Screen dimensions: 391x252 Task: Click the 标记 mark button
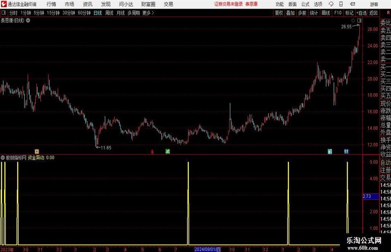(x=349, y=13)
